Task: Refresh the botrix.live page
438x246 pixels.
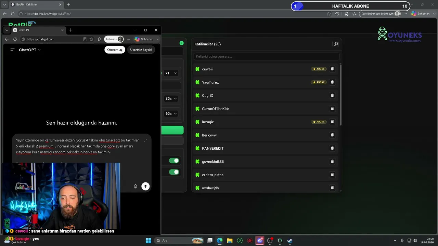Action: (x=13, y=14)
